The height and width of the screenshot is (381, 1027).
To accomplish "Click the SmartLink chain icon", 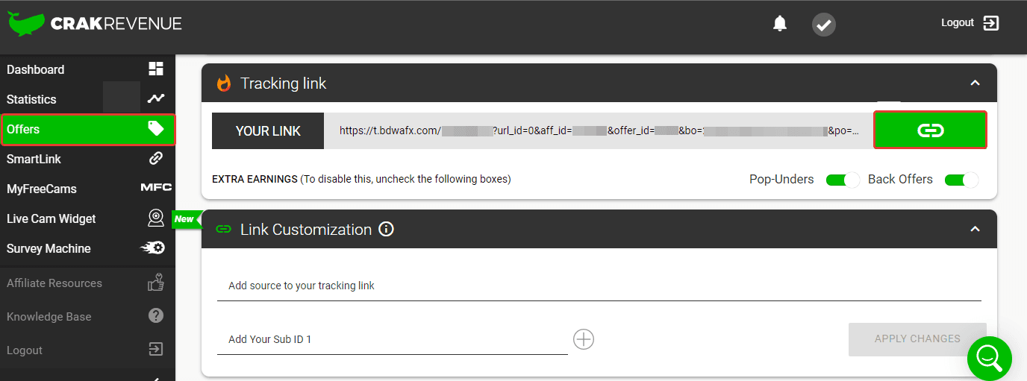I will pos(156,158).
